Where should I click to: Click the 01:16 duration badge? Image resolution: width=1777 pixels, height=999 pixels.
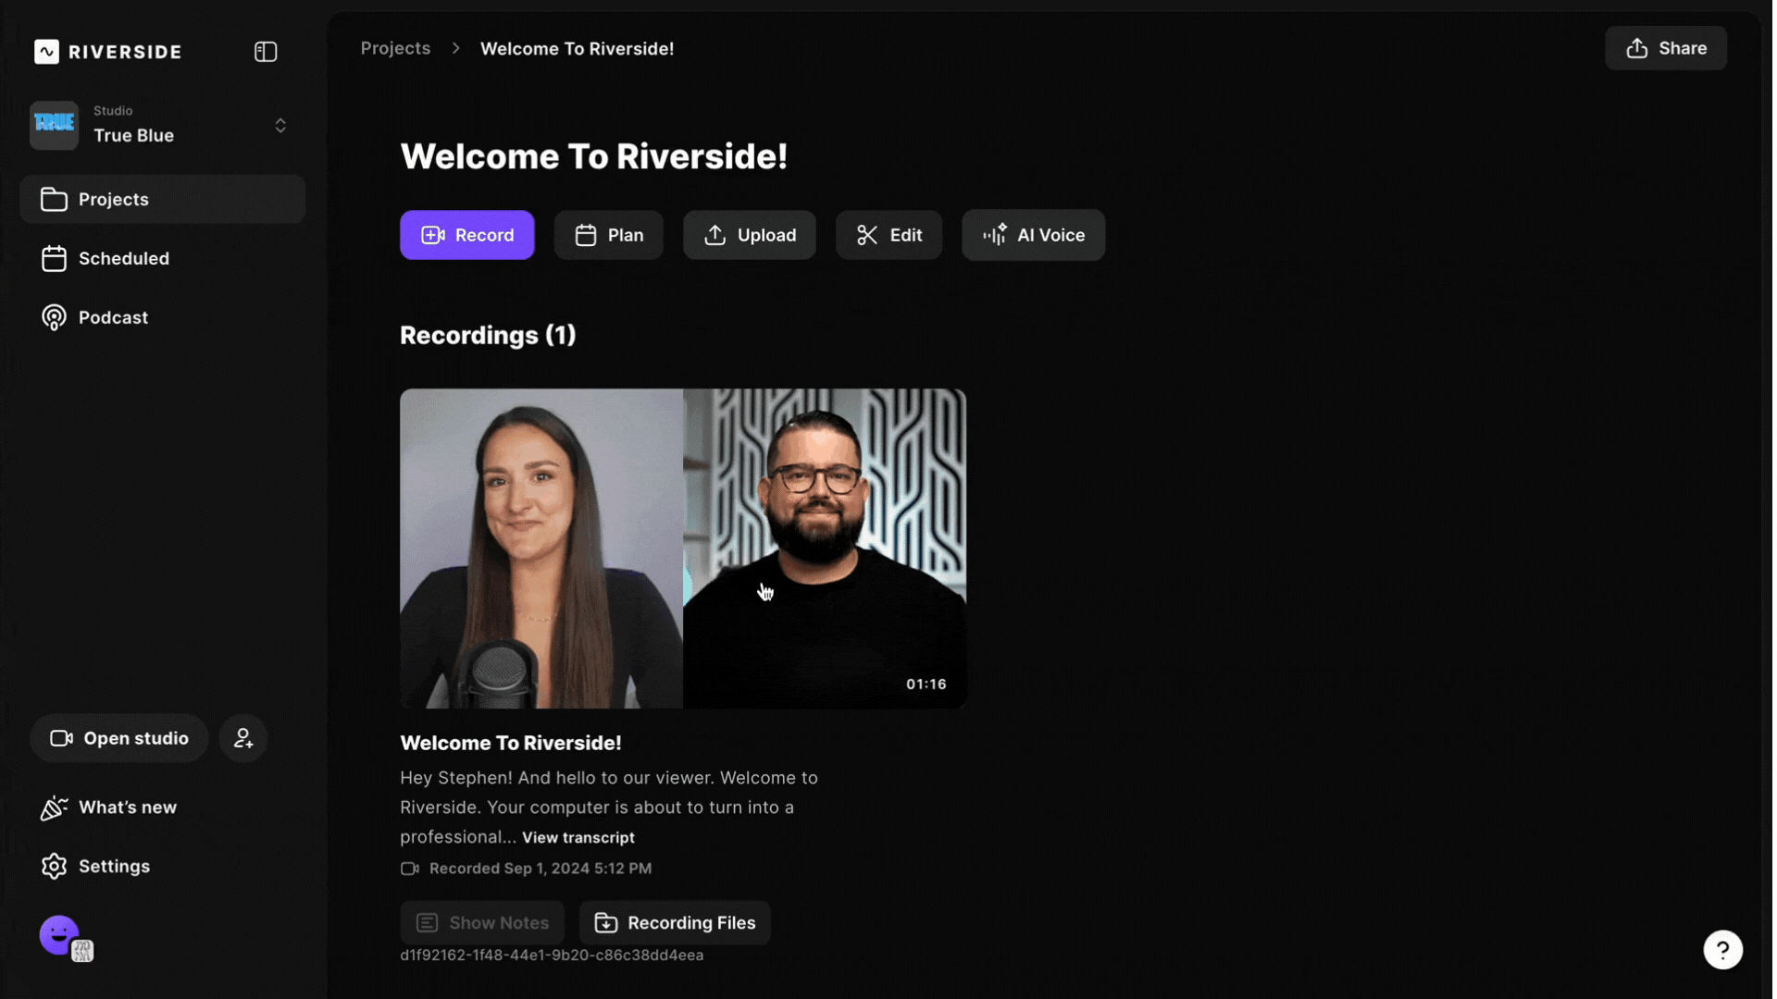(926, 684)
